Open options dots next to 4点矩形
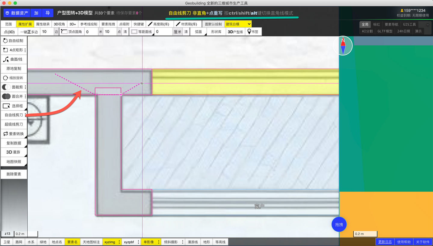The image size is (433, 246). tap(25, 50)
